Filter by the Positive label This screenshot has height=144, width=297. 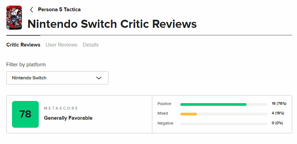tap(164, 104)
